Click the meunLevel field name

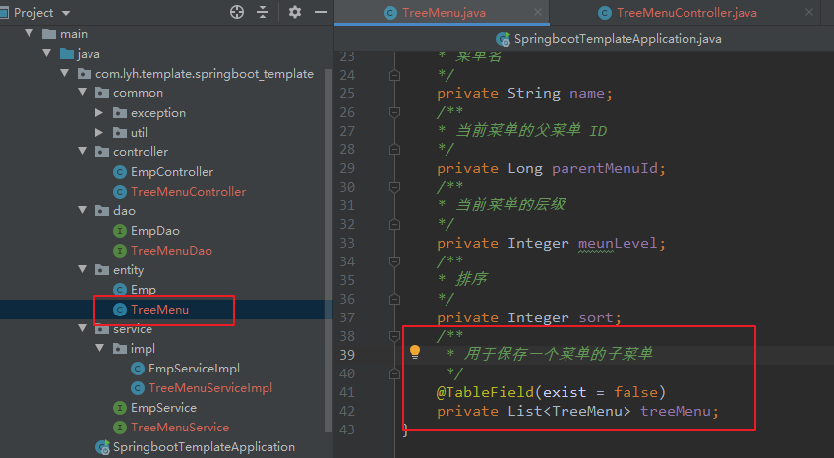pos(618,244)
